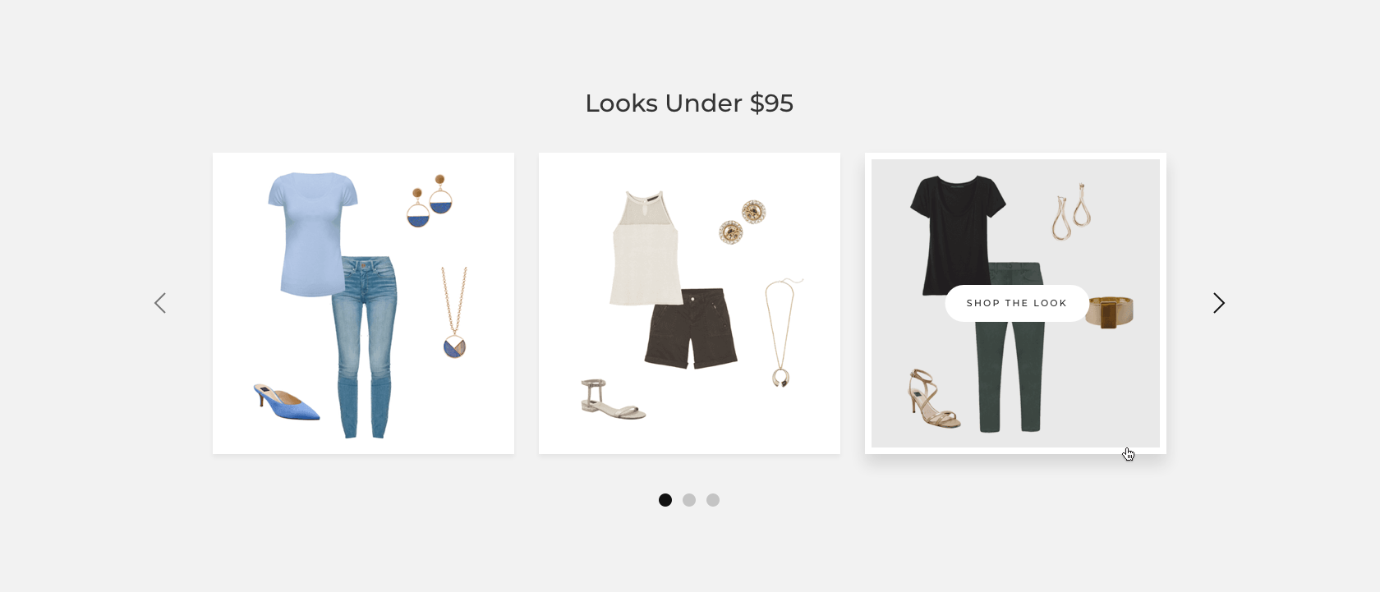Advance carousel with right arrow

click(x=1219, y=303)
